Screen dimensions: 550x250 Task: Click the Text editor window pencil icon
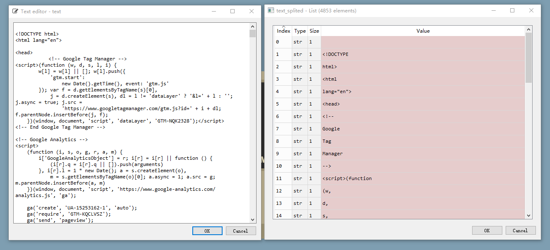pyautogui.click(x=15, y=11)
